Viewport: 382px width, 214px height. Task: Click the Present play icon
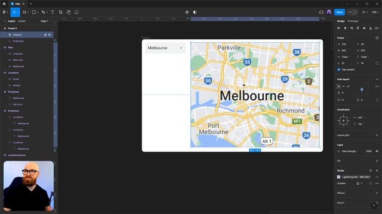tap(363, 12)
